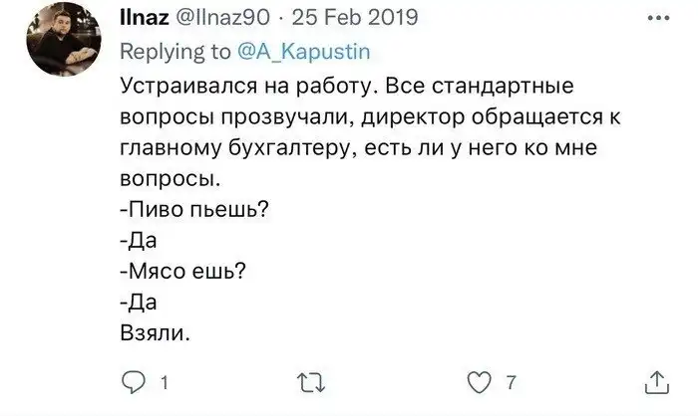Click the @Ilnaz90 handle
Screen dimensions: 698x416
pyautogui.click(x=218, y=18)
